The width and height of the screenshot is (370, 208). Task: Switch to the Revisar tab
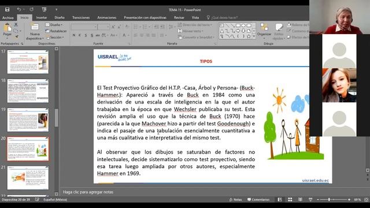179,18
